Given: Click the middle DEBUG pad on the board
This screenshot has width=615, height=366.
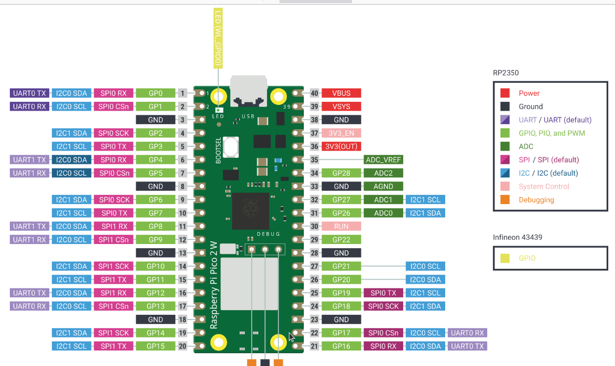Looking at the screenshot, I should tap(265, 250).
